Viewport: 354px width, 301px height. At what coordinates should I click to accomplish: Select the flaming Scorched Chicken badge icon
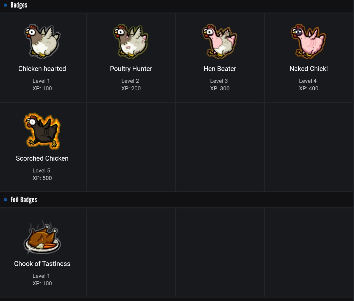42,131
